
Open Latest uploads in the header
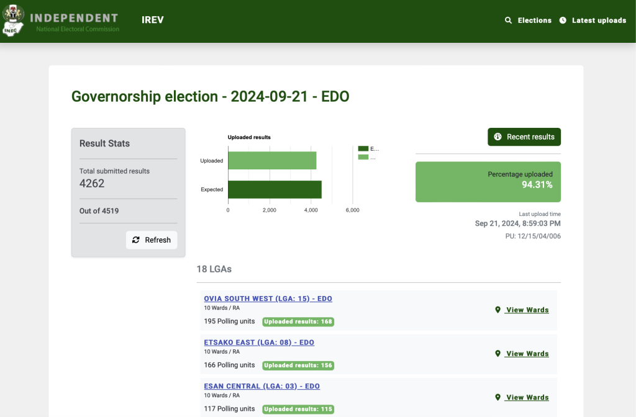pyautogui.click(x=599, y=20)
